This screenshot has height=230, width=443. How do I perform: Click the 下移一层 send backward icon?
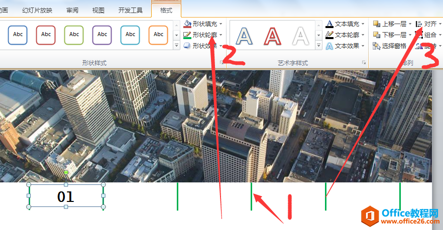[377, 35]
